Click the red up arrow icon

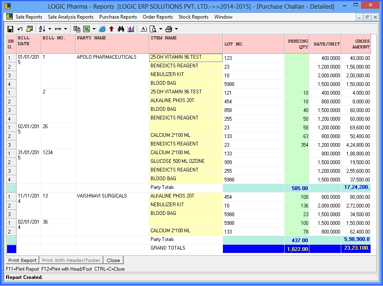pyautogui.click(x=111, y=29)
